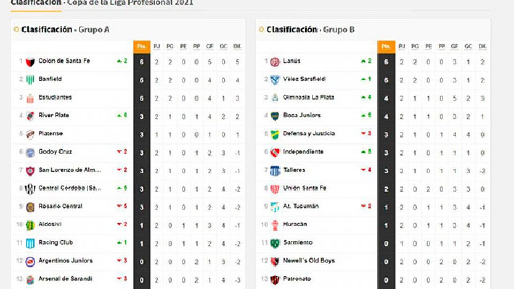Click the Lanús club crest icon
The width and height of the screenshot is (514, 289).
click(x=275, y=62)
